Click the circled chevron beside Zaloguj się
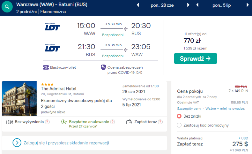 coord(17,142)
